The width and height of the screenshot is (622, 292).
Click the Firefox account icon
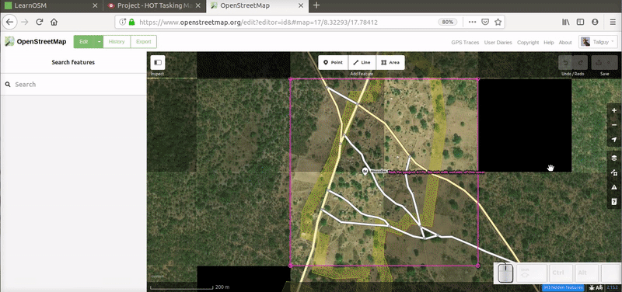595,23
